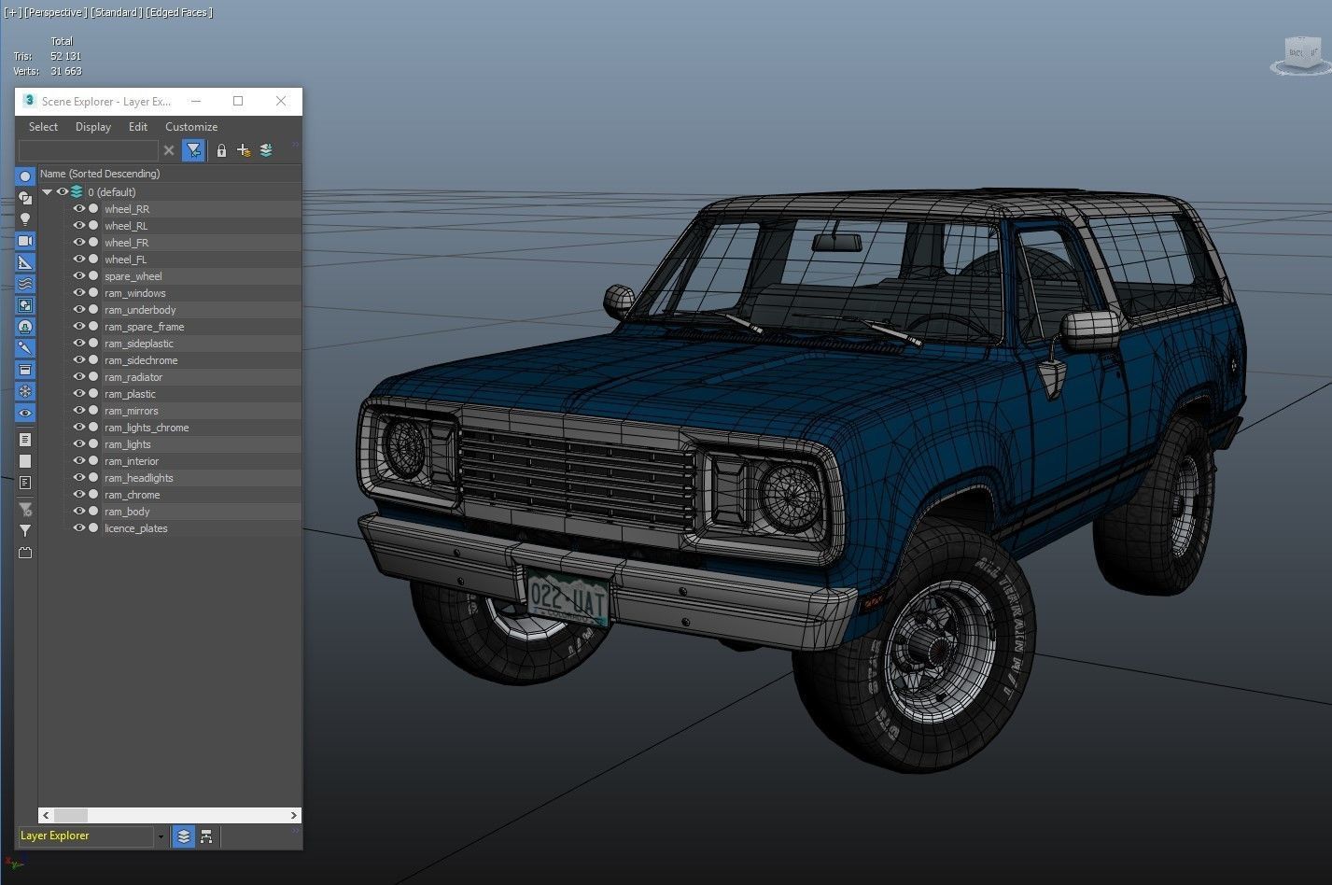1332x885 pixels.
Task: Toggle Display Object XRefs filter icon
Action: [x=25, y=327]
